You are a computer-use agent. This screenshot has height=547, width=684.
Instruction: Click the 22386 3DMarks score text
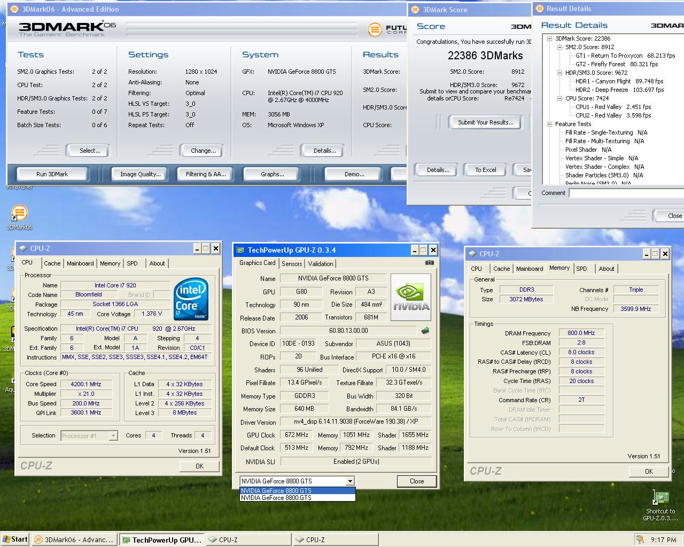pos(485,56)
